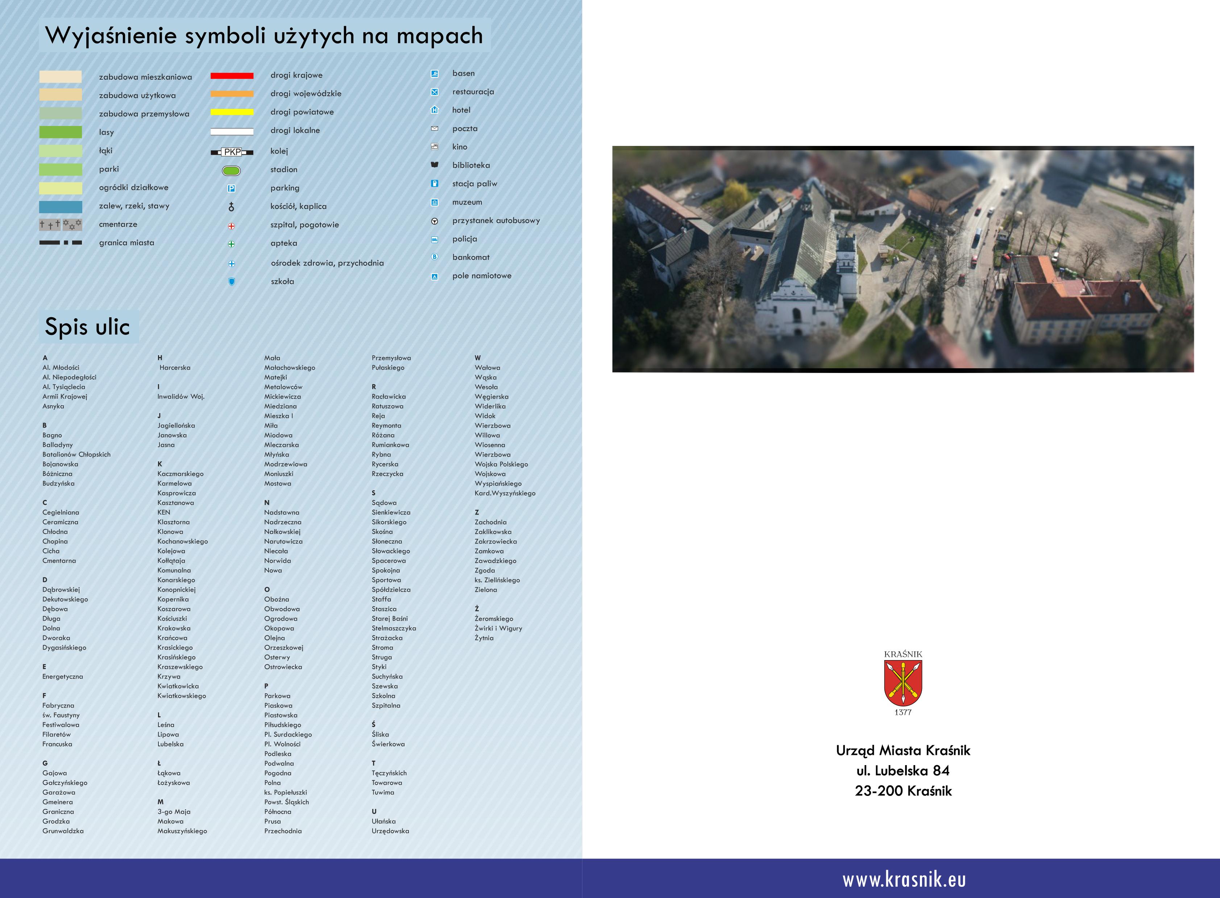Image resolution: width=1220 pixels, height=898 pixels.
Task: Select street Kochanowskiego
Action: pos(182,541)
